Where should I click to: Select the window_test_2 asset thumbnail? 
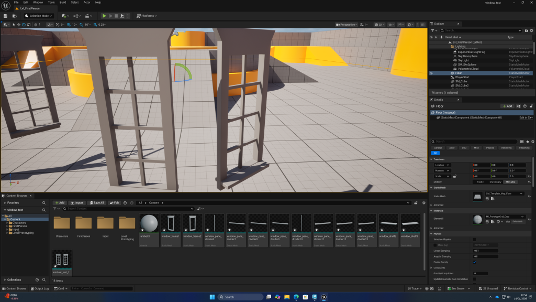tap(61, 261)
